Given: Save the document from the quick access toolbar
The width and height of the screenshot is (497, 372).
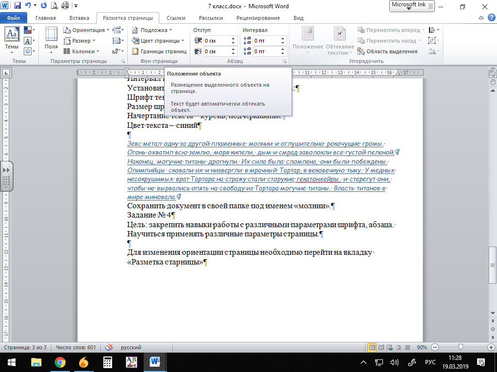Looking at the screenshot, I should coord(17,6).
